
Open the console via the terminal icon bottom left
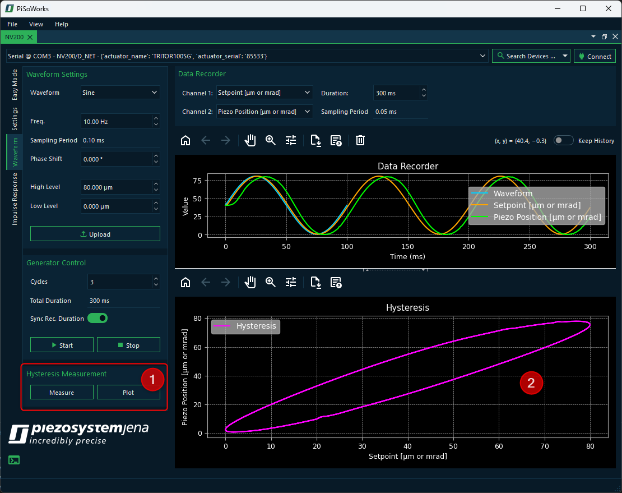[13, 460]
